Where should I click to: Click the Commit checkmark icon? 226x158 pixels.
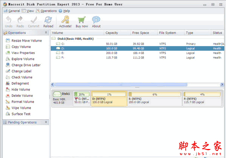[x=34, y=20]
